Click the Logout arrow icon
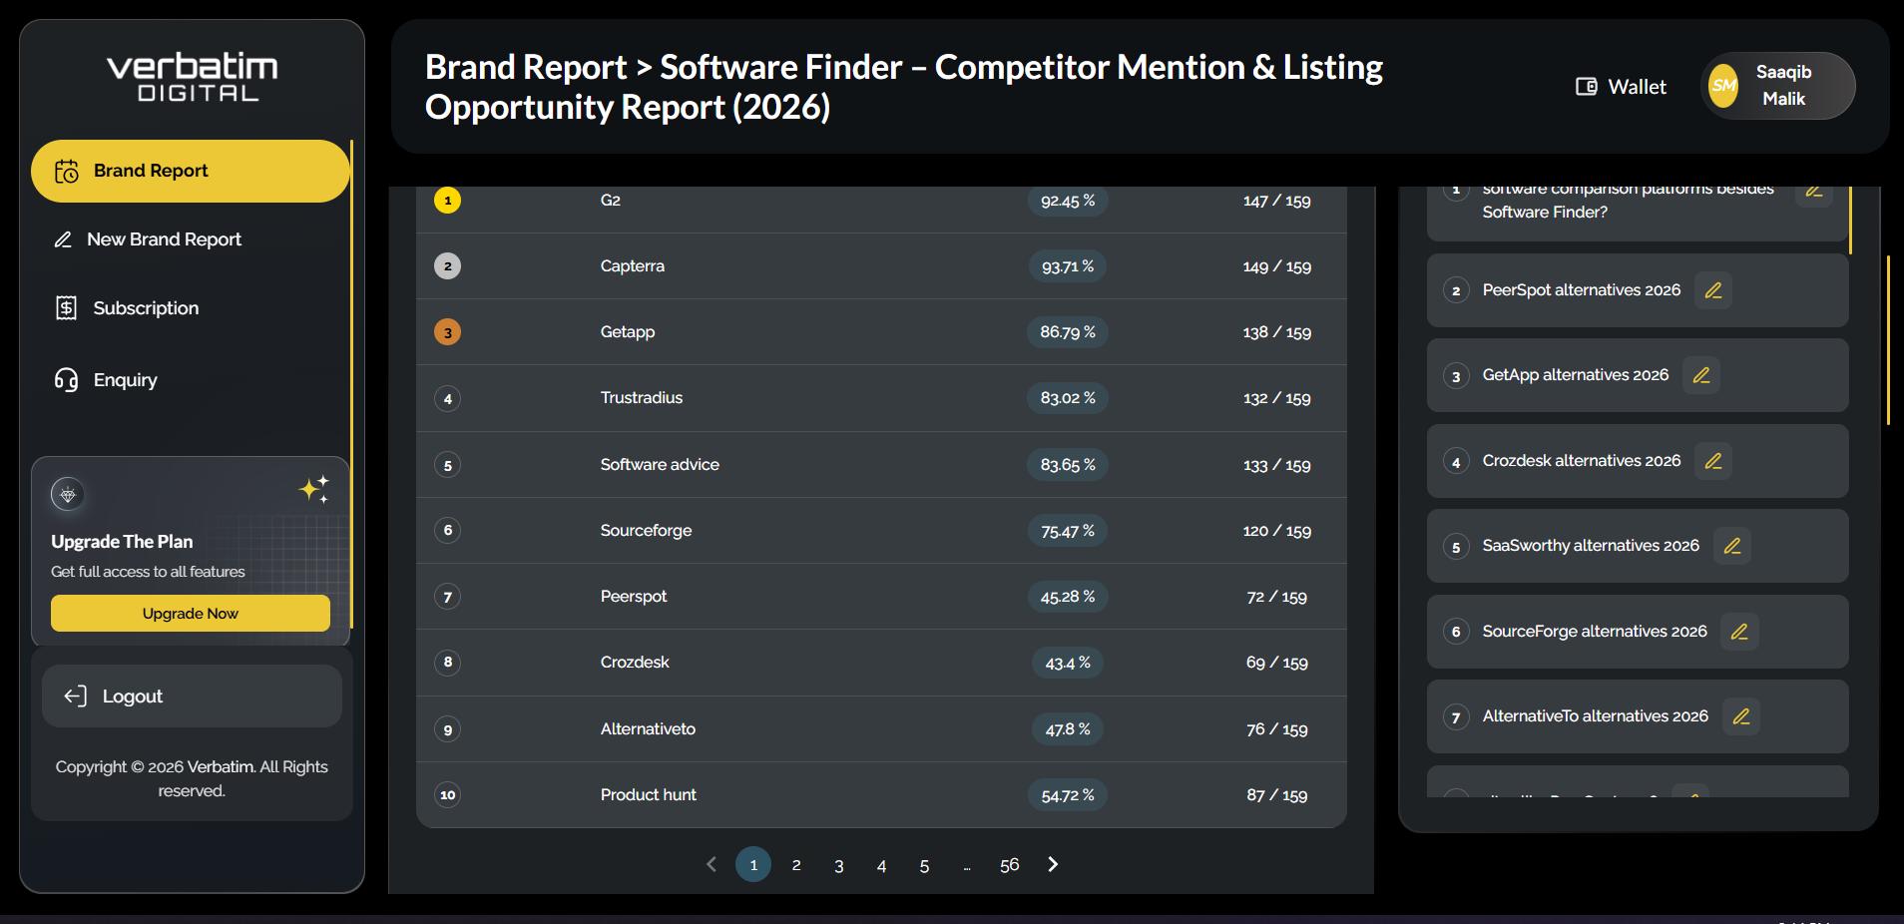Viewport: 1904px width, 924px height. click(x=75, y=696)
